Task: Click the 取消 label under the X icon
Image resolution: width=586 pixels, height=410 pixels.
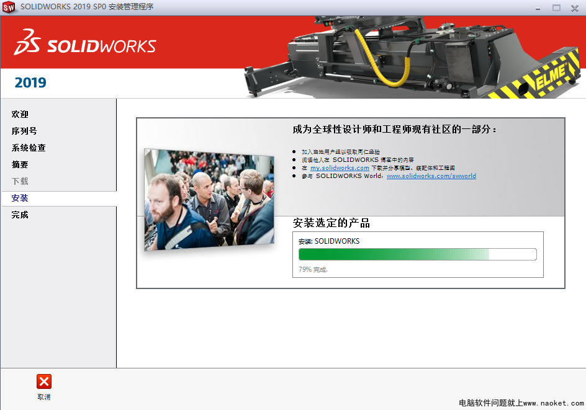Action: [43, 397]
